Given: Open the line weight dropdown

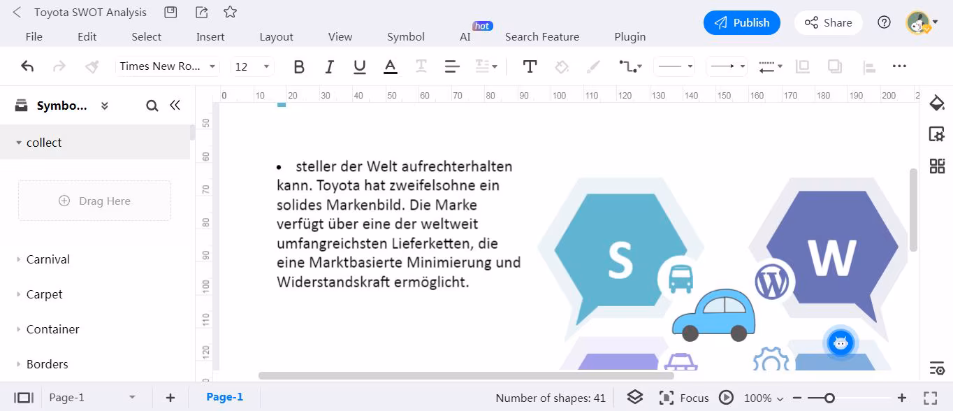Looking at the screenshot, I should [771, 66].
